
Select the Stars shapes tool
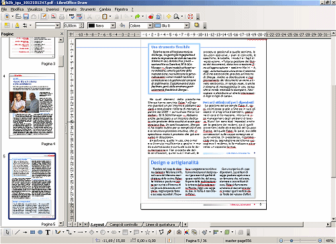coord(147,232)
